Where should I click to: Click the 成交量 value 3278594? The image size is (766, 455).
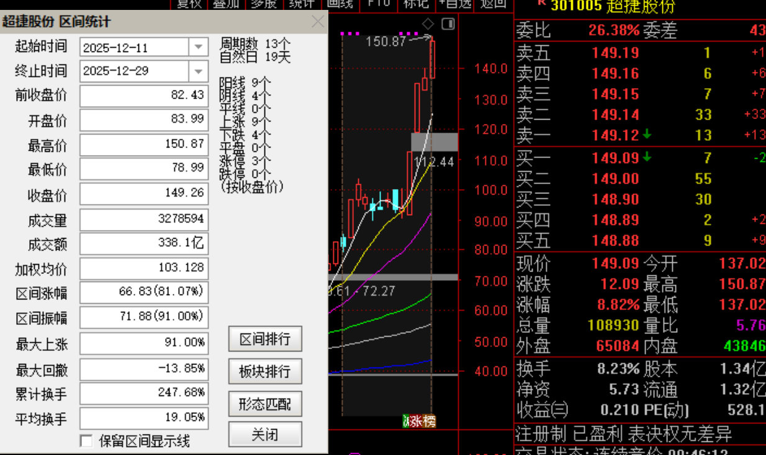[144, 219]
